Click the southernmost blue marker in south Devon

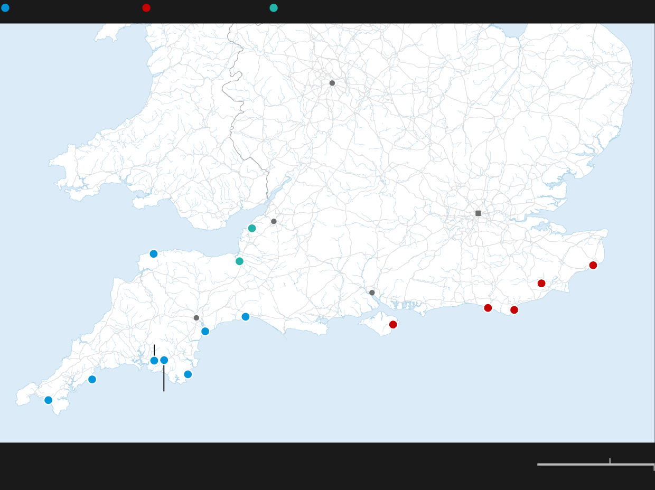pyautogui.click(x=188, y=374)
